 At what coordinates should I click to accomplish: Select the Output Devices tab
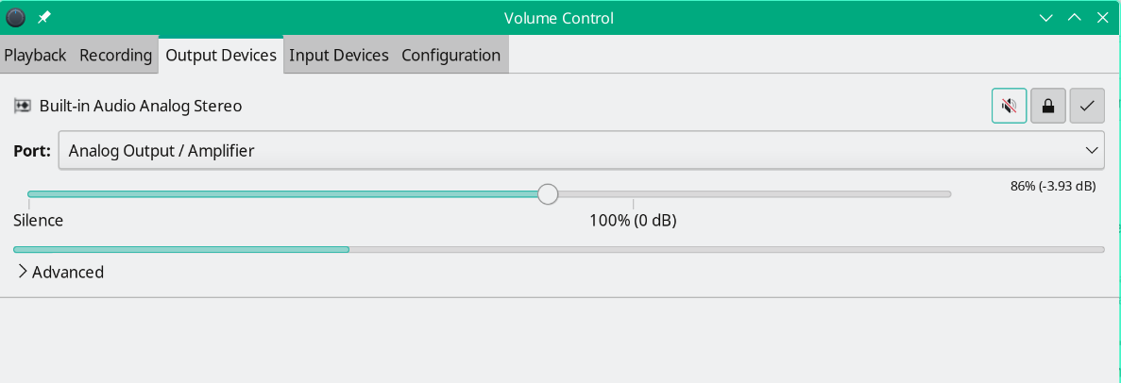click(221, 56)
